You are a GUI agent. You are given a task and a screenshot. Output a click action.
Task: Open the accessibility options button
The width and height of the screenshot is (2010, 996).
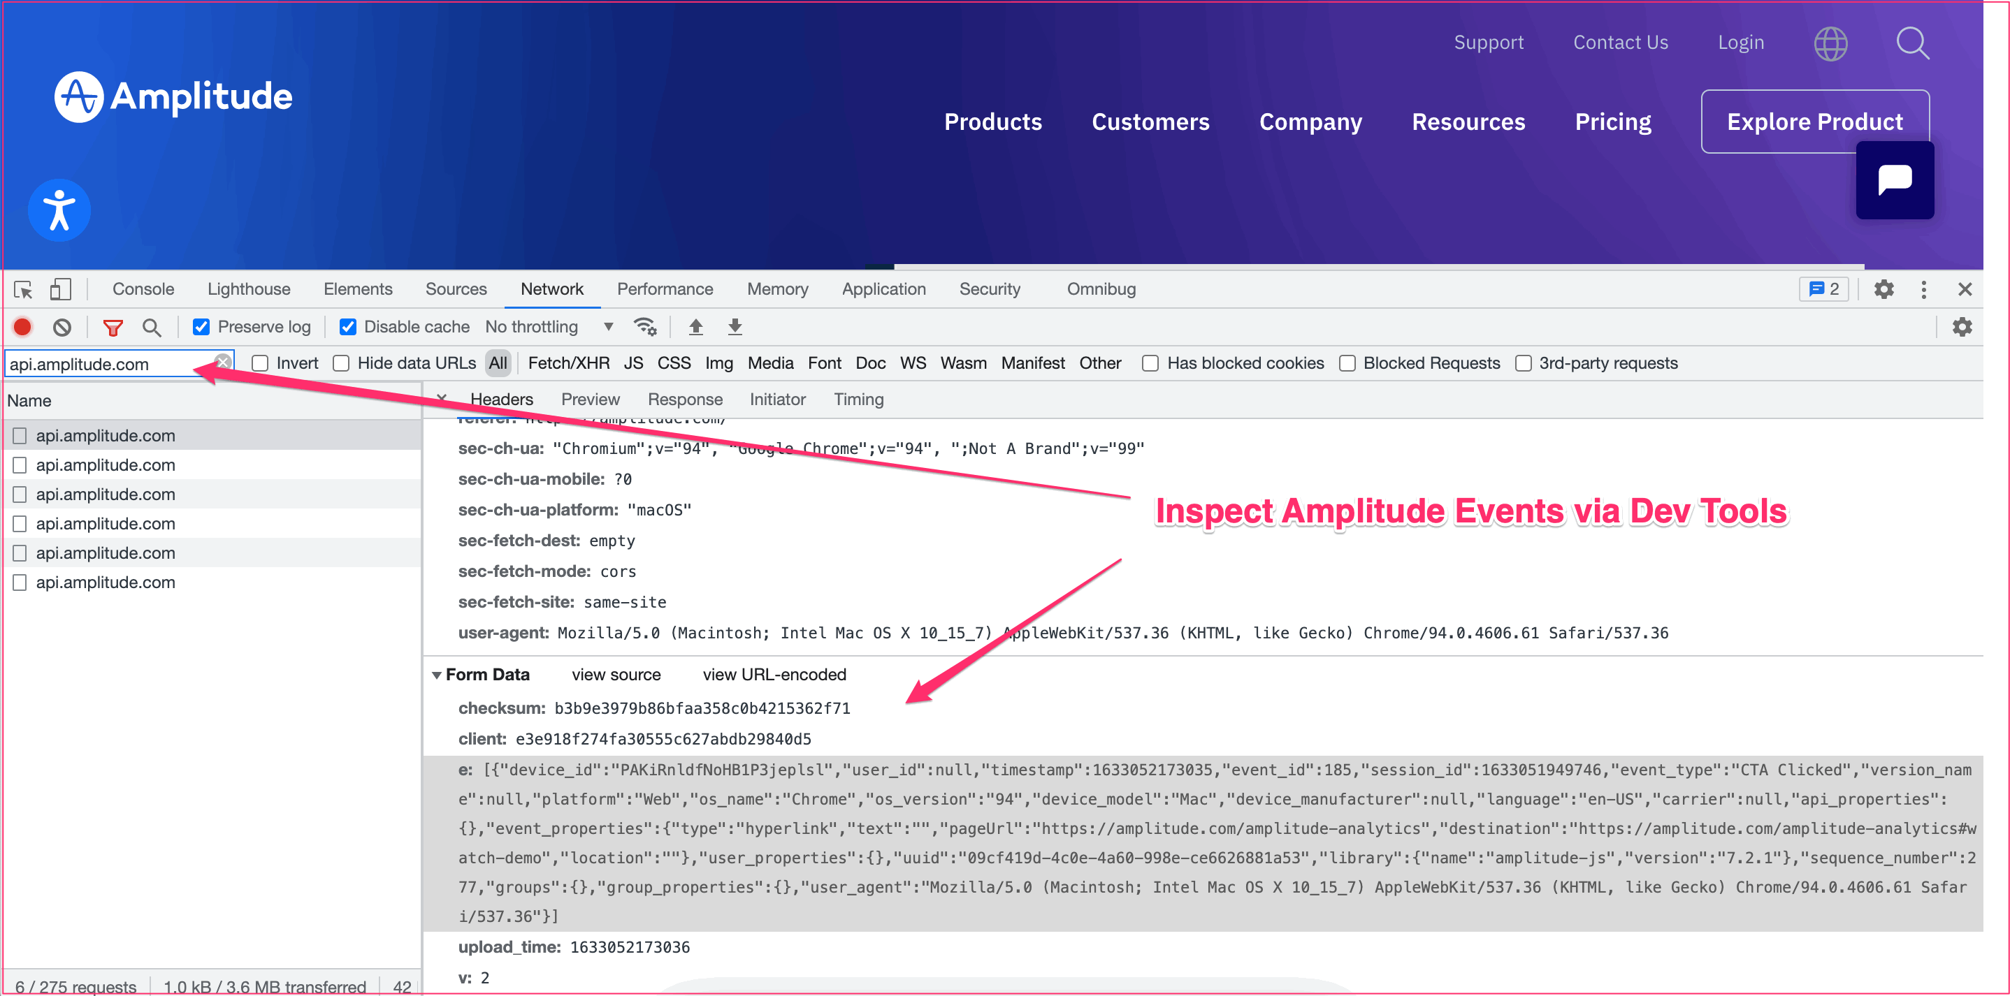coord(59,211)
